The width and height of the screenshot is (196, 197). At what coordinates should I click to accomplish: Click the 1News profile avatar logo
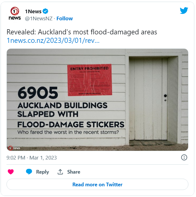click(x=15, y=14)
